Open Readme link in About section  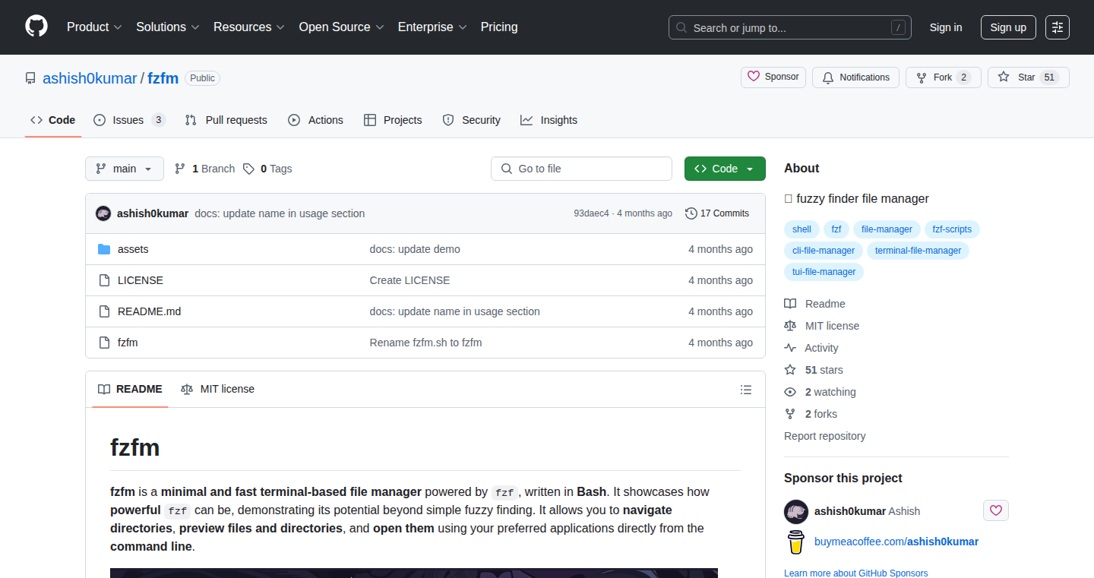[814, 304]
